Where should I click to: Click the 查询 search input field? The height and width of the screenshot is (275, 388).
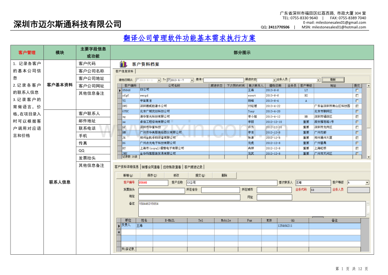[x=224, y=80]
